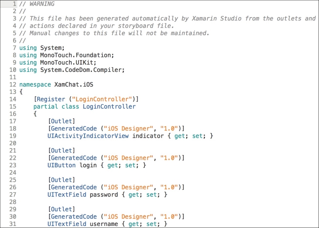The width and height of the screenshot is (319, 228).
Task: Click line number 28 in the gutter
Action: coord(13,202)
